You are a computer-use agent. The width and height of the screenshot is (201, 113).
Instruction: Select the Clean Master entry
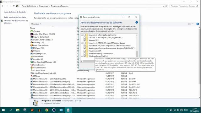38,56
